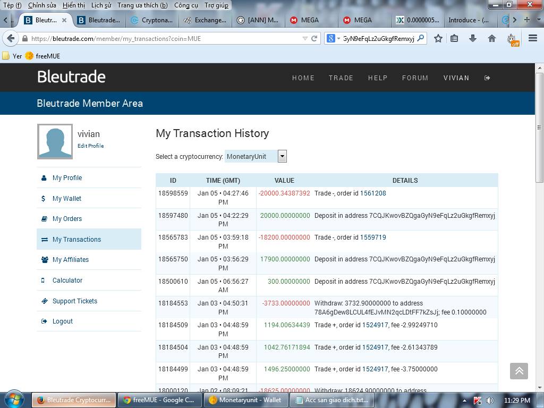Open downloads arrow icon
544x408 pixels.
tap(472, 38)
